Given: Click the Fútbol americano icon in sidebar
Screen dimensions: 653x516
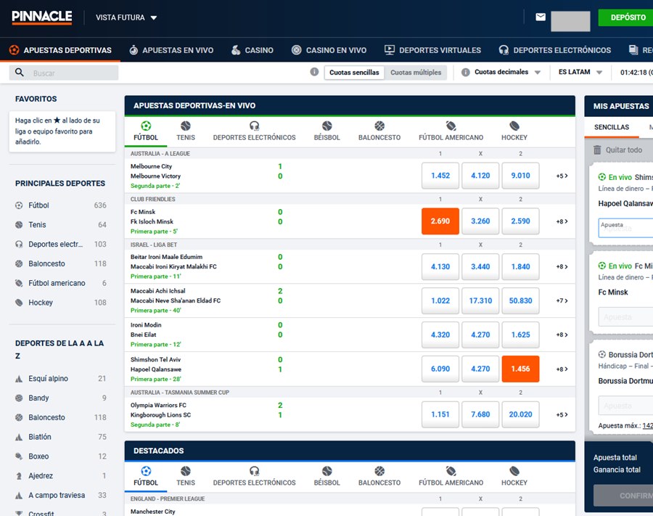Looking at the screenshot, I should click(x=19, y=283).
